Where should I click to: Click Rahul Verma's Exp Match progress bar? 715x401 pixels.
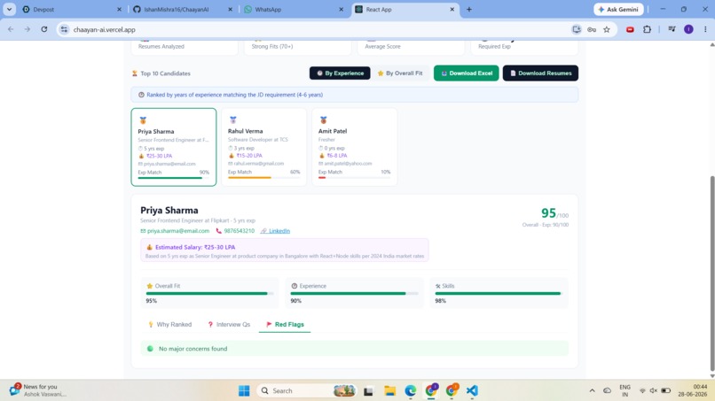pos(263,178)
